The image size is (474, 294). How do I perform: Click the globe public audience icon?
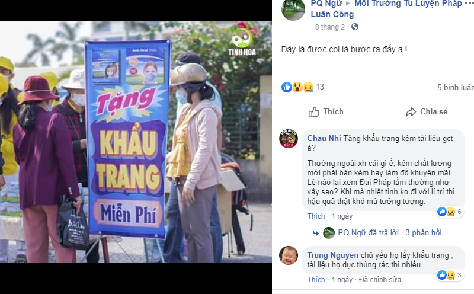pyautogui.click(x=355, y=27)
